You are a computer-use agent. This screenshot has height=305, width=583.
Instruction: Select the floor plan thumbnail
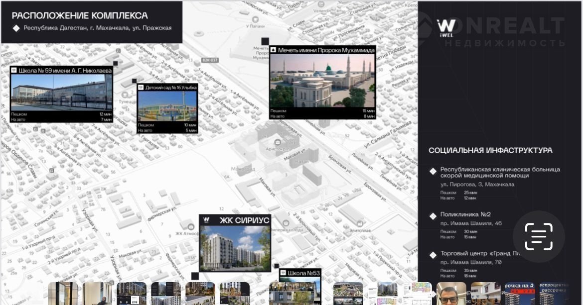(417, 294)
